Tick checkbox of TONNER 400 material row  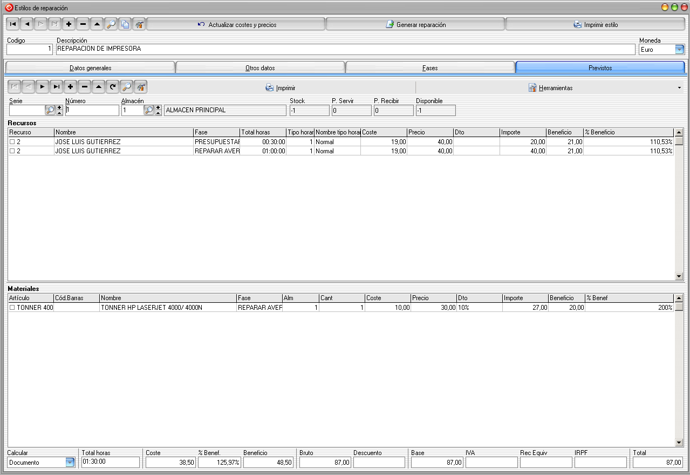tap(12, 308)
